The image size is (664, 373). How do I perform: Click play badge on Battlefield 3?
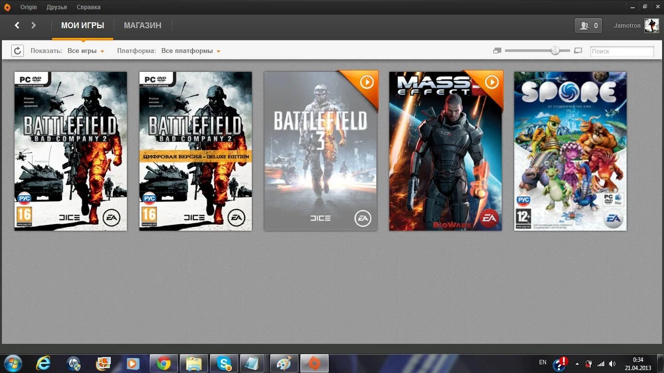[367, 82]
